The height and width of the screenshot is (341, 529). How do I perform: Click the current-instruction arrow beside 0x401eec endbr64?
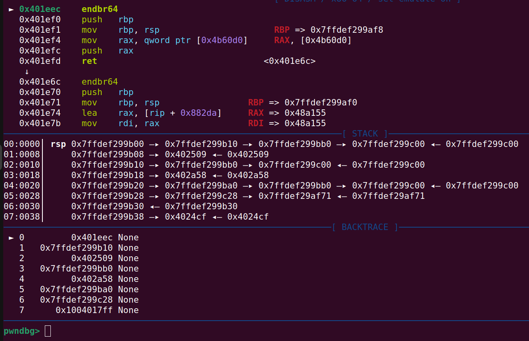pos(11,9)
